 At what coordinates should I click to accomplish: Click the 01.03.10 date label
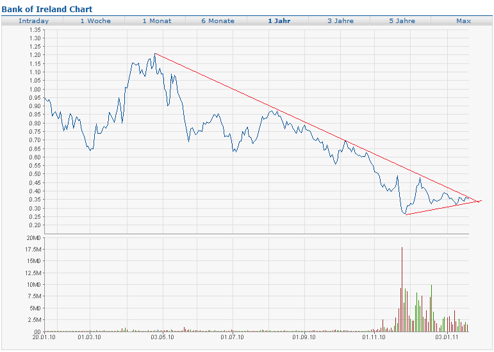(89, 337)
